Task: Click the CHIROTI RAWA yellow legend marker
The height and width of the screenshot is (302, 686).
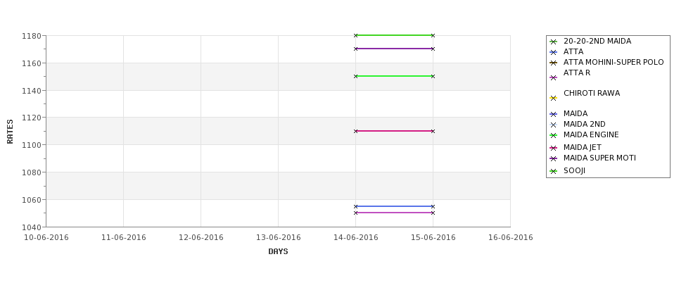Action: click(553, 98)
